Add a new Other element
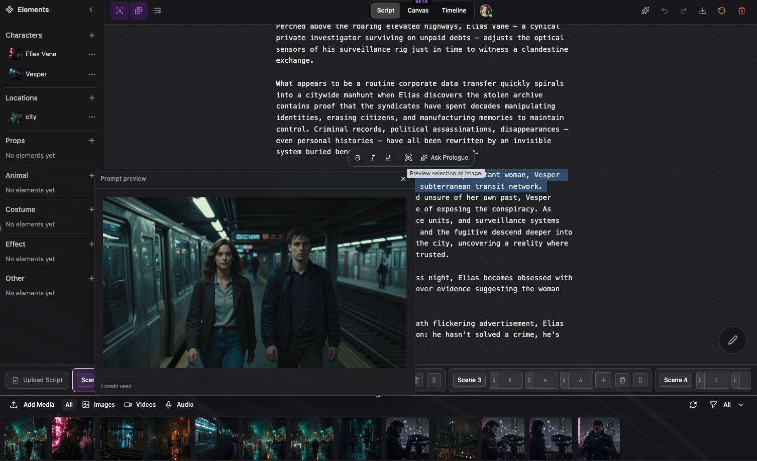The height and width of the screenshot is (461, 757). 91,278
